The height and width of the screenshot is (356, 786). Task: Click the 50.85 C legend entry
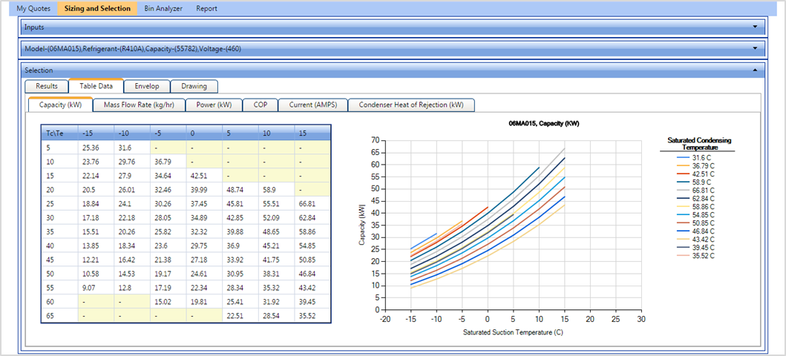coord(694,222)
